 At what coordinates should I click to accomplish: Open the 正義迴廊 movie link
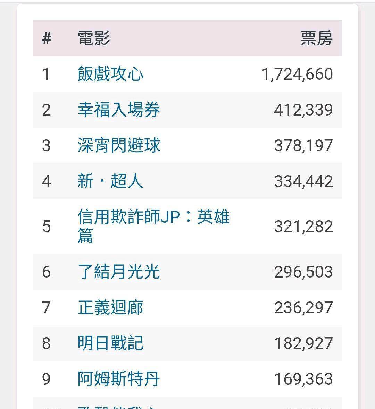[110, 307]
